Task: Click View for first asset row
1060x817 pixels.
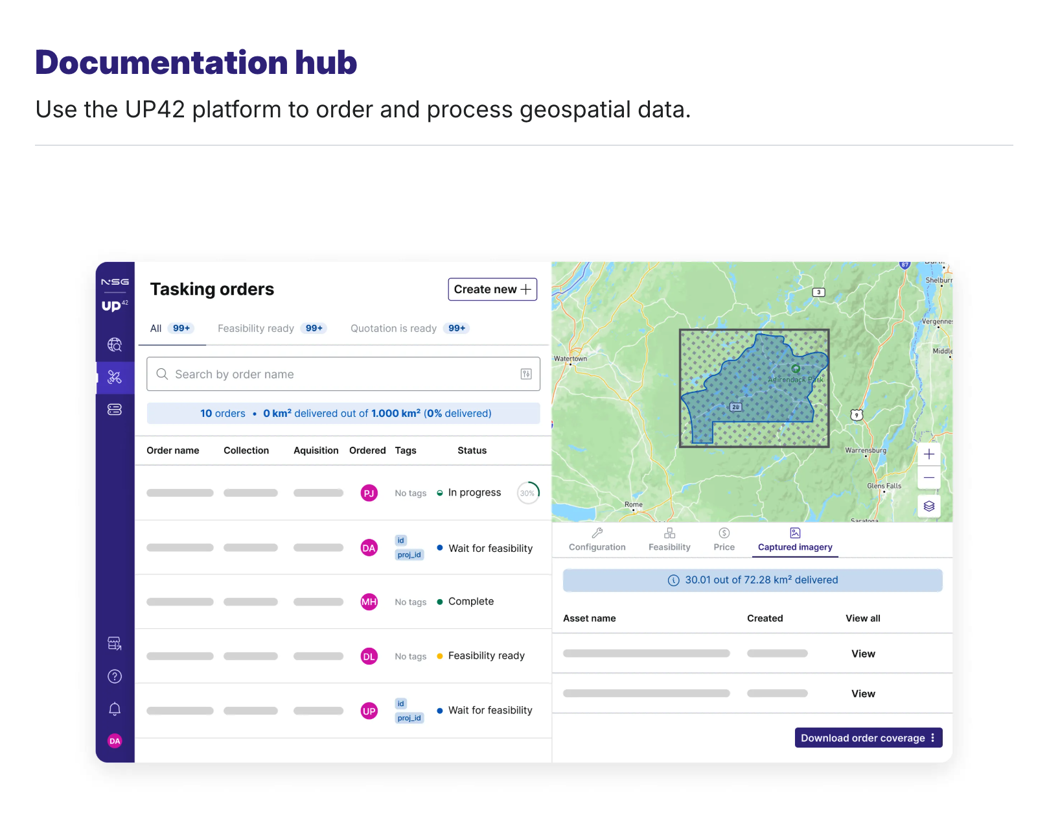Action: [x=863, y=654]
